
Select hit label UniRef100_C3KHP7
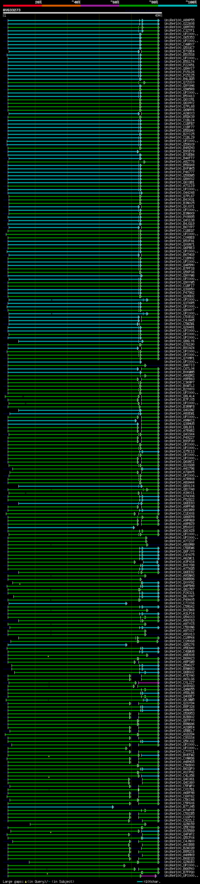pyautogui.click(x=179, y=382)
